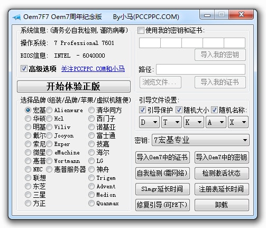The height and width of the screenshot is (228, 266).
Task: Open the 关注PCCPPC.COM和小马 link
Action: coord(93,69)
